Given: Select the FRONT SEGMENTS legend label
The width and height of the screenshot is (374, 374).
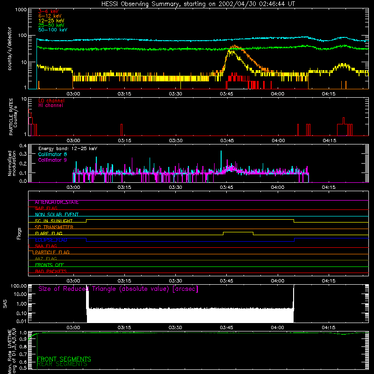Looking at the screenshot, I should click(64, 359).
